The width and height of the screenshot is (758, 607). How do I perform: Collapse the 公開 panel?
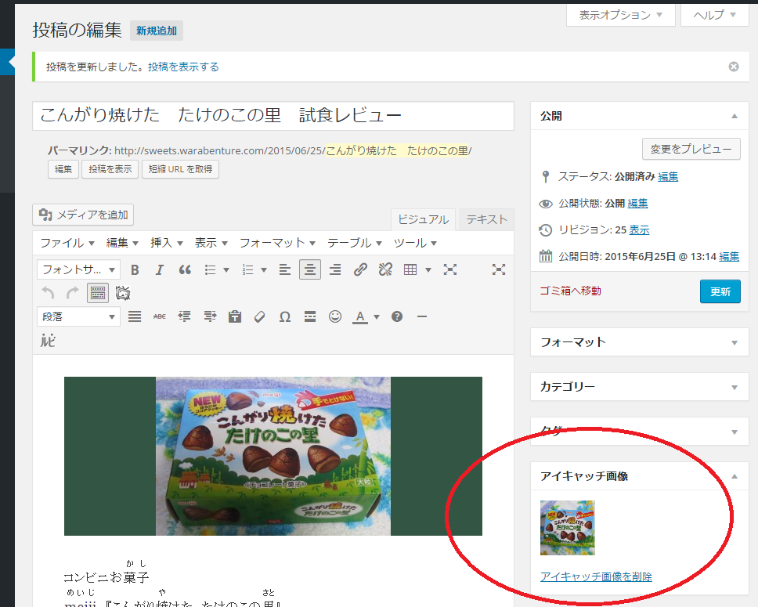pyautogui.click(x=735, y=116)
